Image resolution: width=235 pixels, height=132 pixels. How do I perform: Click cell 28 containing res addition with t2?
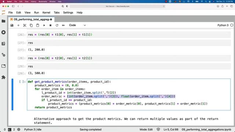129,58
